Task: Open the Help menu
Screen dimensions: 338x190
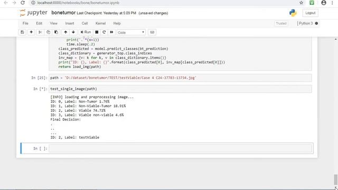Action: coord(117,23)
